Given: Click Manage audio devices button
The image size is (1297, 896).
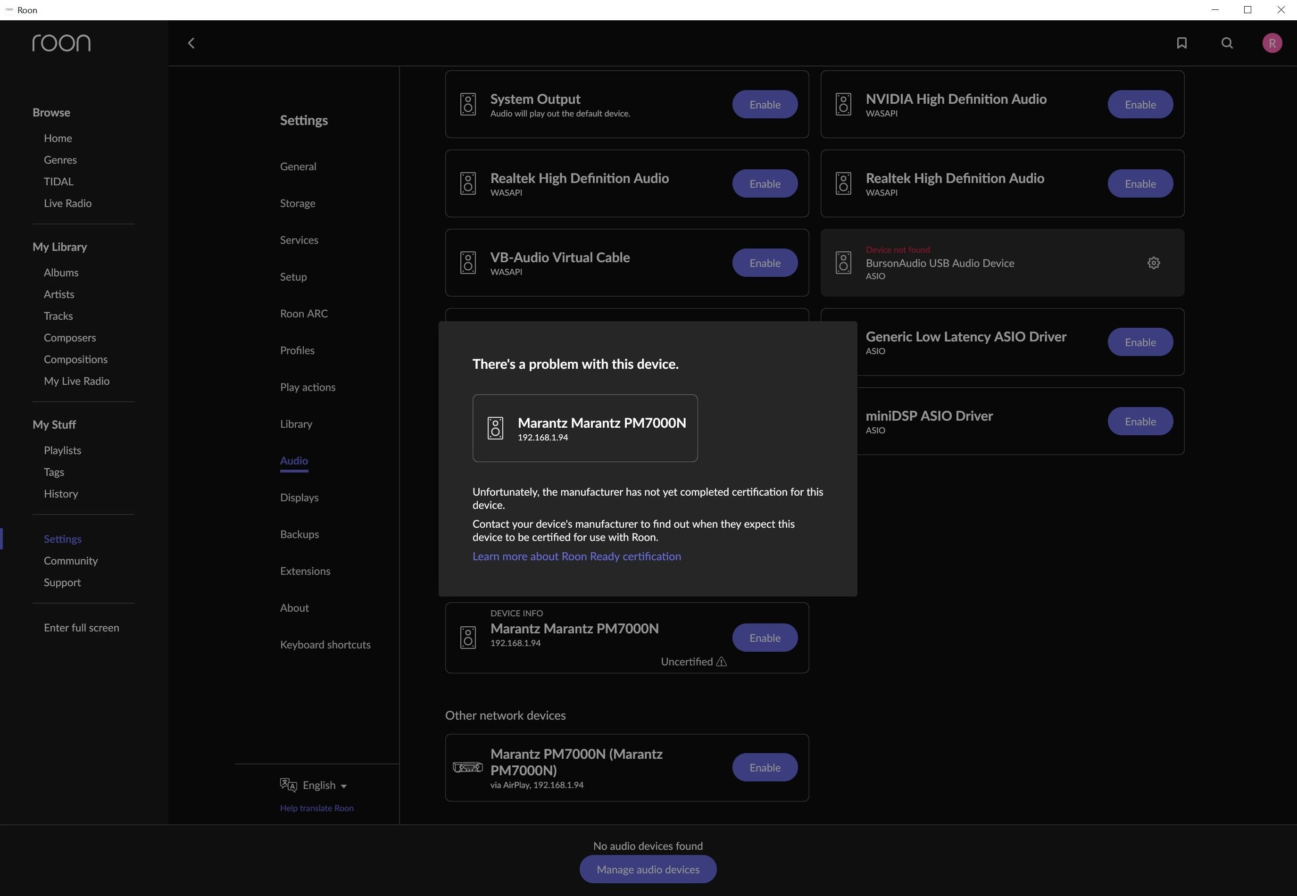Looking at the screenshot, I should coord(648,869).
